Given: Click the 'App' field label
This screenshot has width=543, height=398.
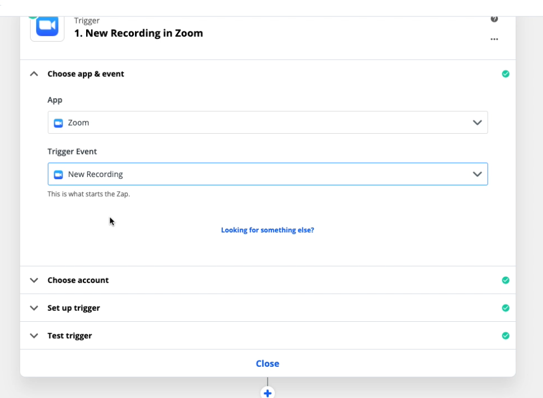Looking at the screenshot, I should (55, 100).
